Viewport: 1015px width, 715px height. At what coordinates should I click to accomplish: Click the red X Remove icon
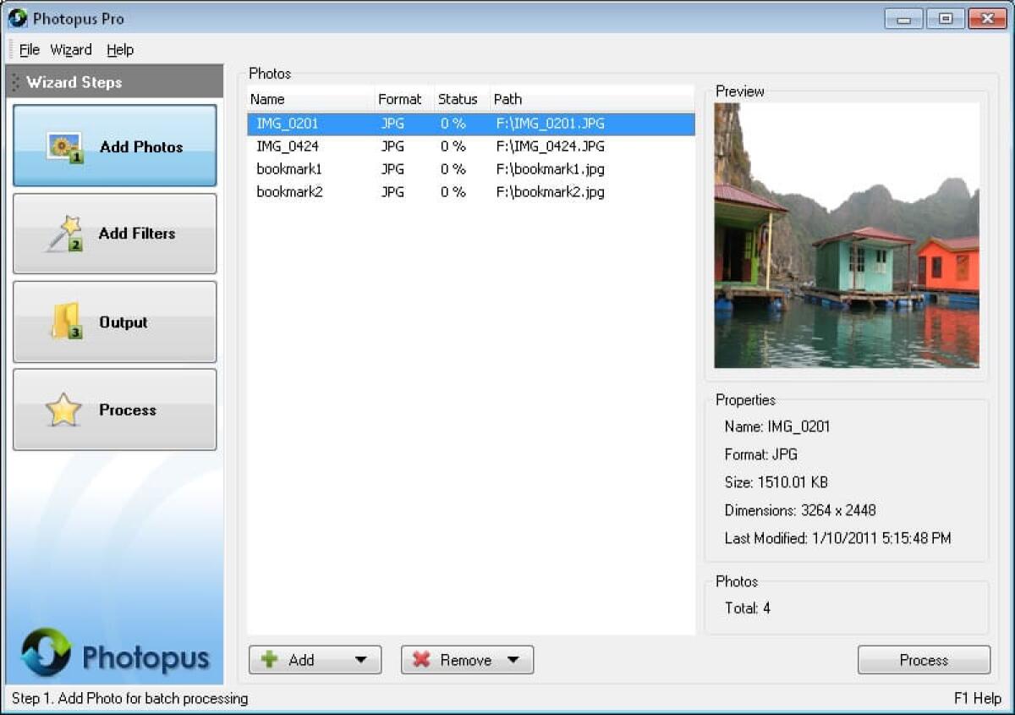point(422,660)
